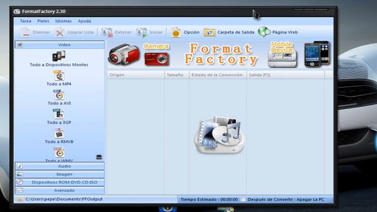Expand the Audio category panel

click(59, 166)
